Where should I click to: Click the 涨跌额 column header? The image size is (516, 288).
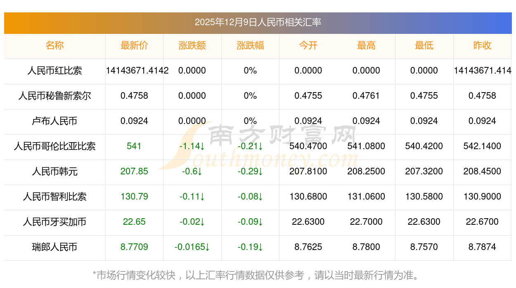click(192, 45)
